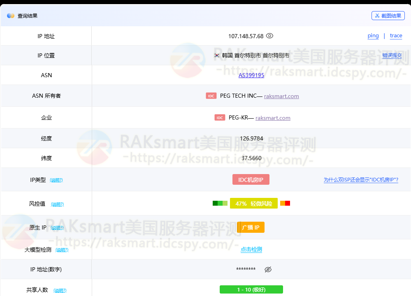Click the 广播 IP badge

(251, 227)
